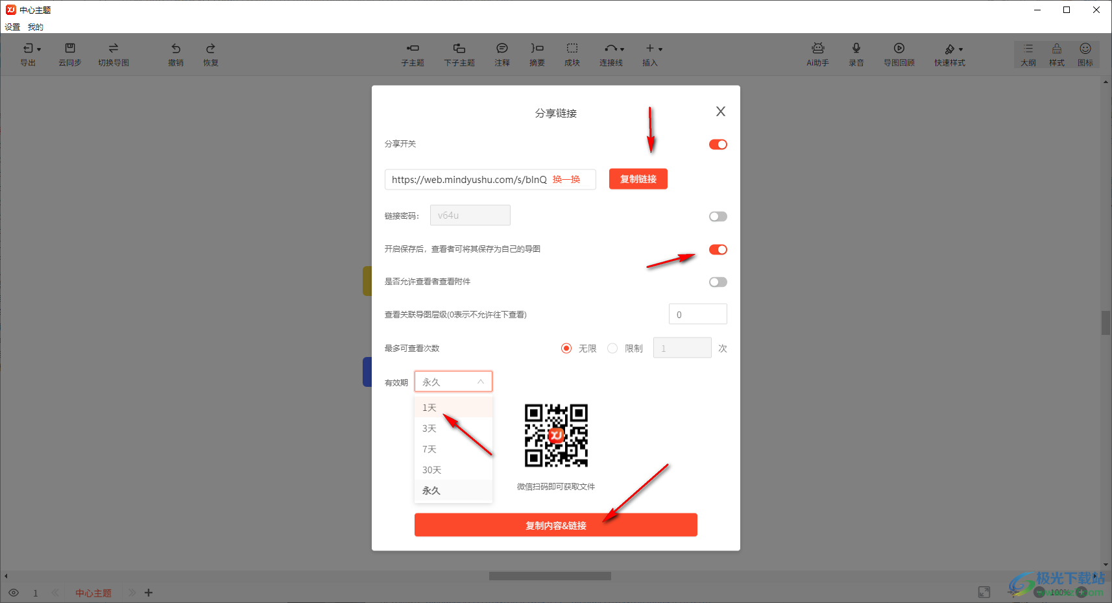
Task: Click the 恢复 redo icon
Action: click(211, 49)
